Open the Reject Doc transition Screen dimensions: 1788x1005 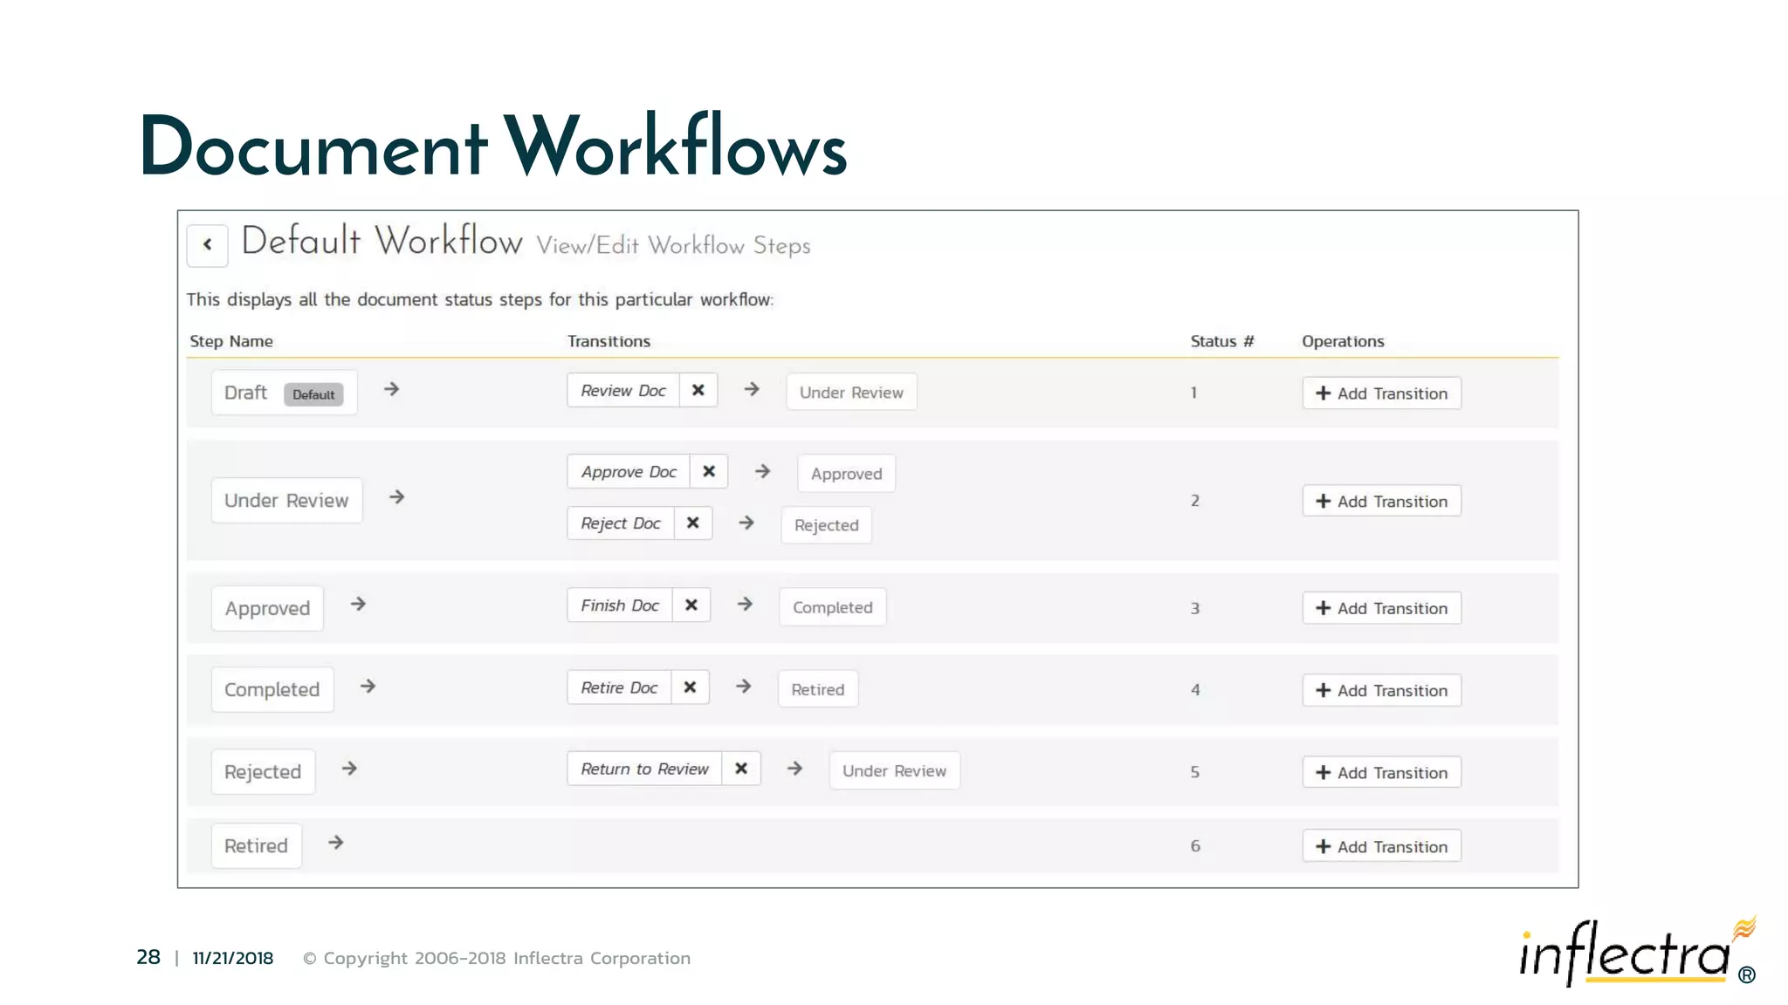tap(621, 523)
